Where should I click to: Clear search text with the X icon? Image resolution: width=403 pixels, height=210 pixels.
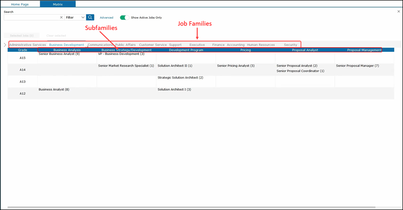[61, 17]
